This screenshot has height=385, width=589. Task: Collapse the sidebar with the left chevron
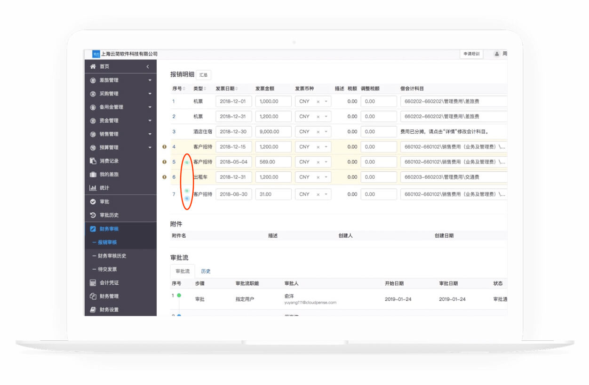147,67
